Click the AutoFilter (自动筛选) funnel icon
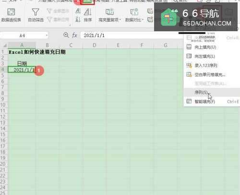This screenshot has height=195, width=240. (x=36, y=12)
